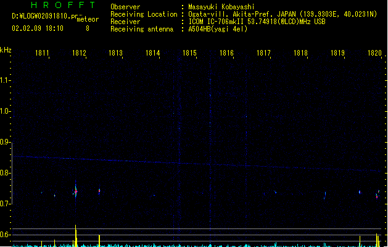Click the ICOM IC-706mkII receiver text

pos(257,22)
